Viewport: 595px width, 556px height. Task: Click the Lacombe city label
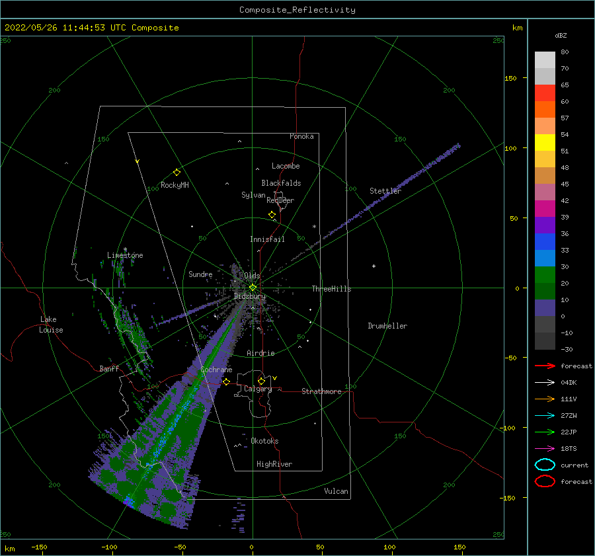[286, 166]
